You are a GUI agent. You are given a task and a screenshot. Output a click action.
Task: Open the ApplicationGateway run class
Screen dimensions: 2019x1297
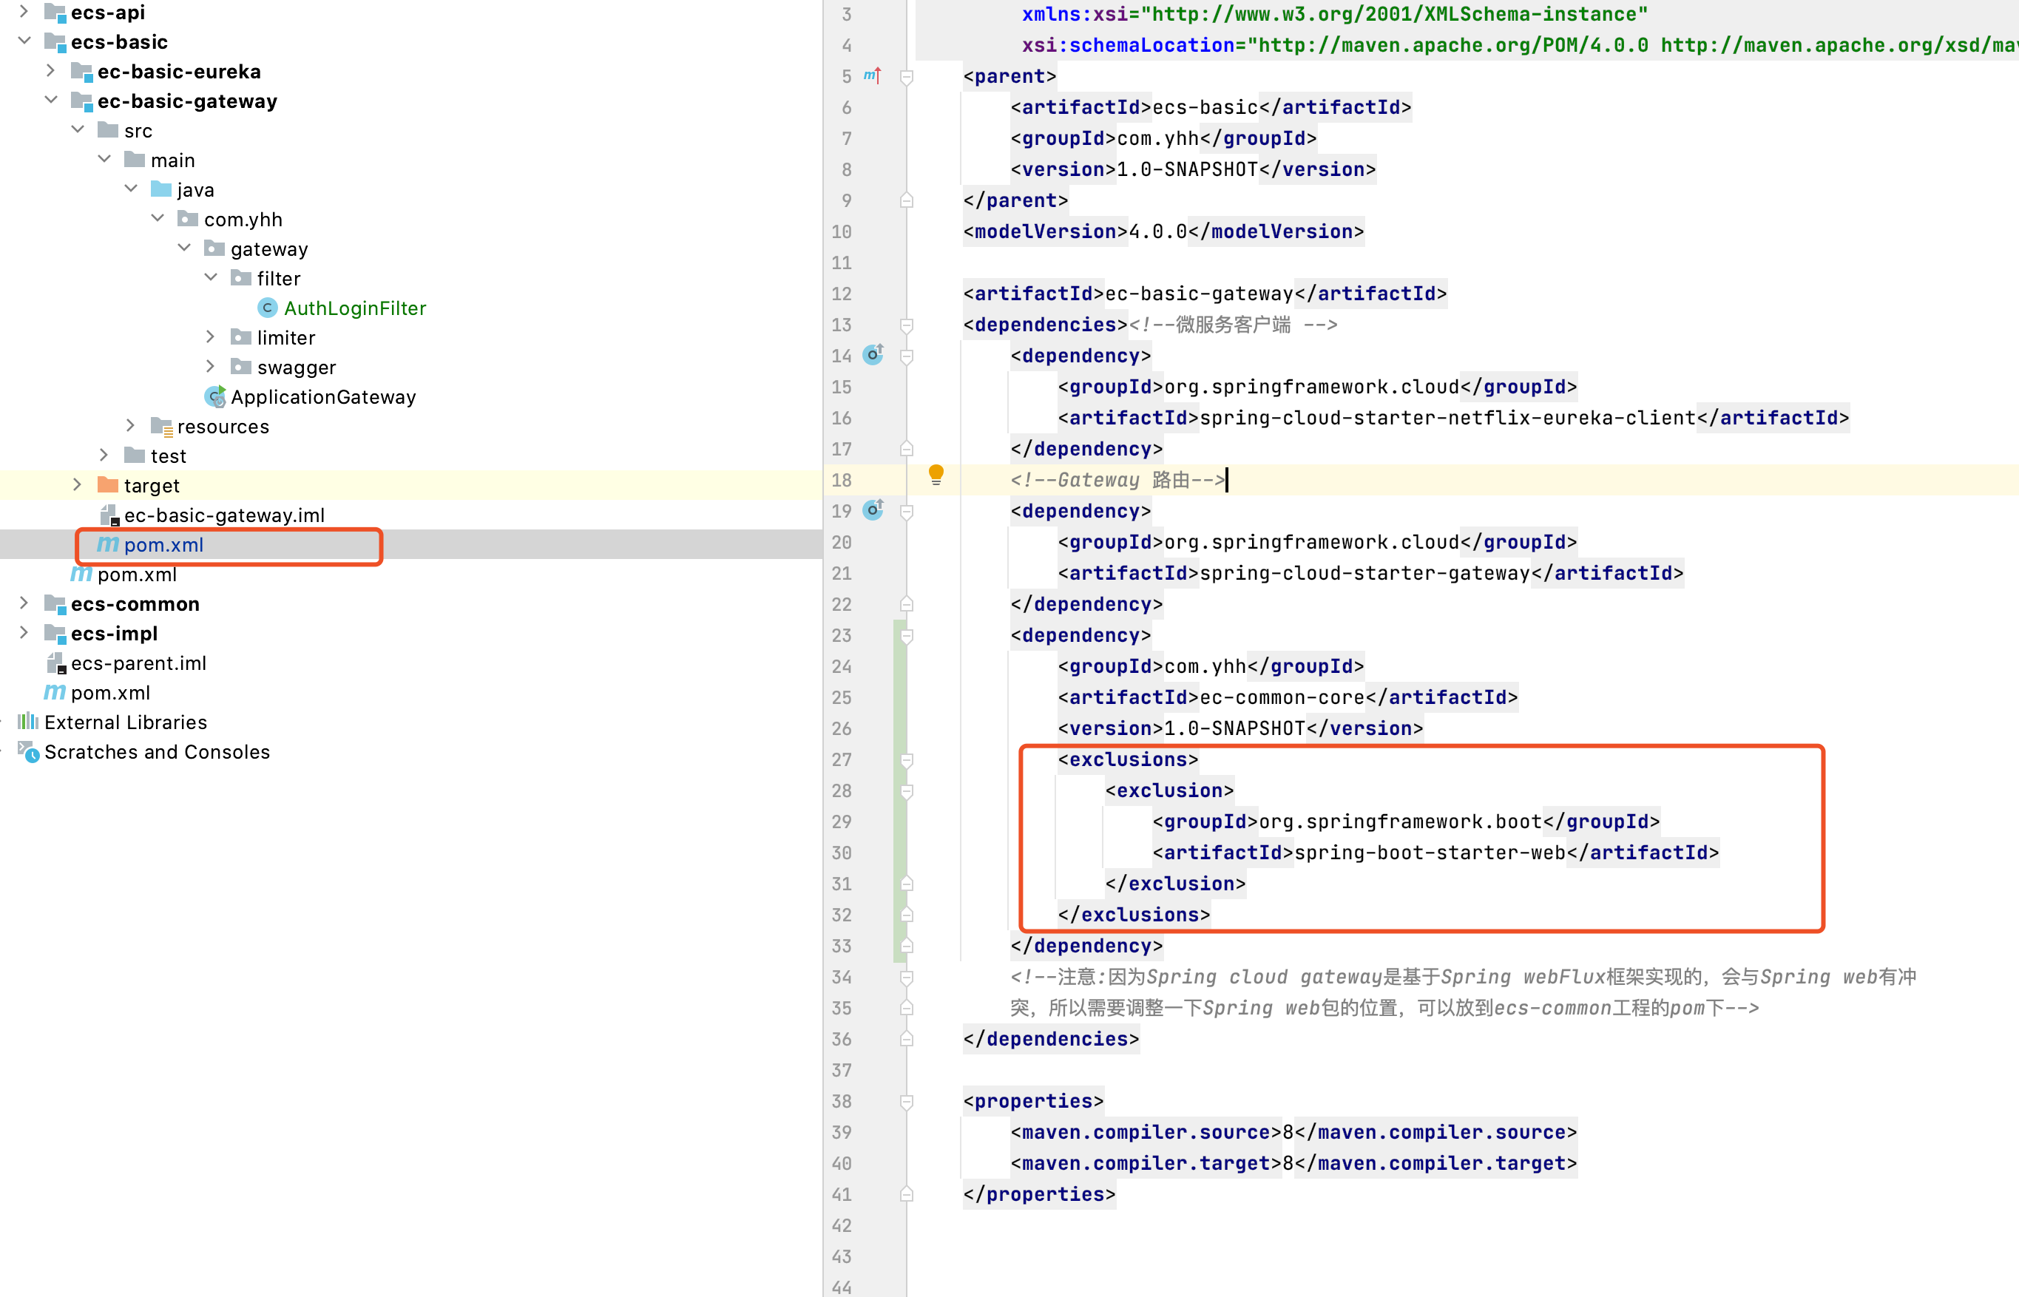click(322, 396)
